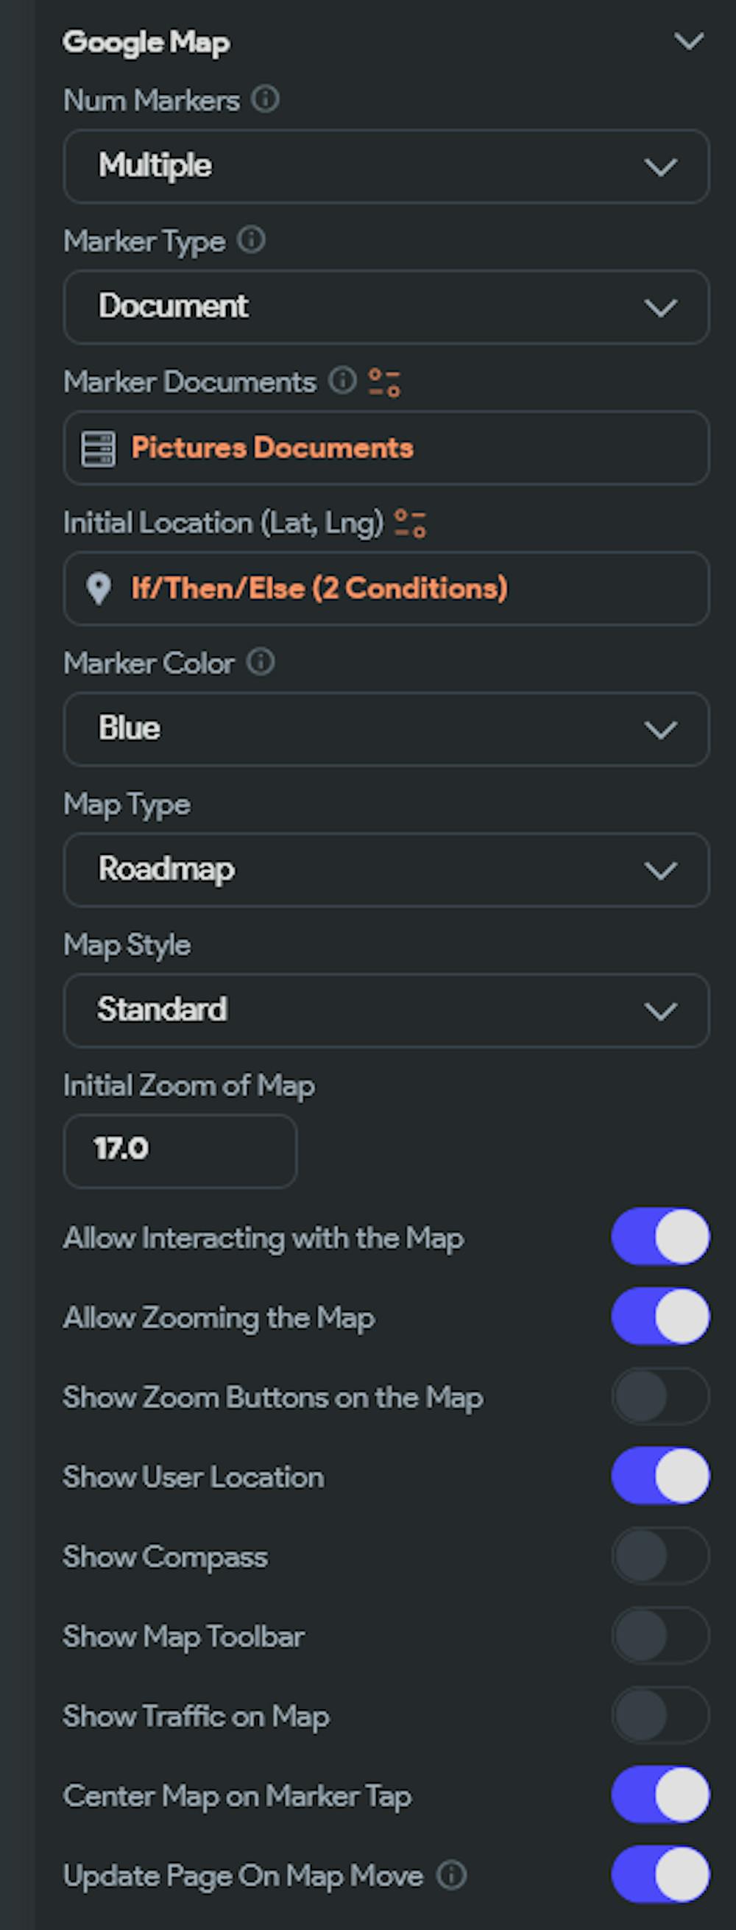Image resolution: width=736 pixels, height=1930 pixels.
Task: Turn on the Show Compass toggle
Action: click(659, 1556)
